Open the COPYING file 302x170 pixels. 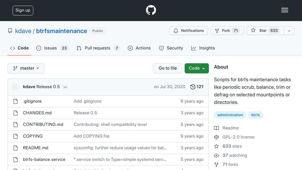coord(33,136)
